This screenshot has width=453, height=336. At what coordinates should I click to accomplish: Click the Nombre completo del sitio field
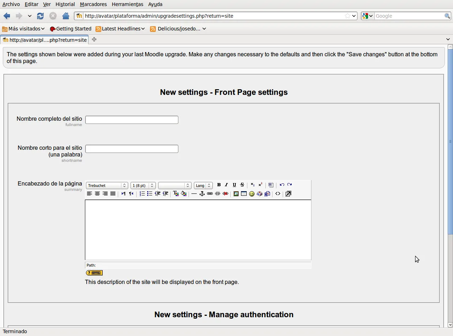[x=132, y=120]
